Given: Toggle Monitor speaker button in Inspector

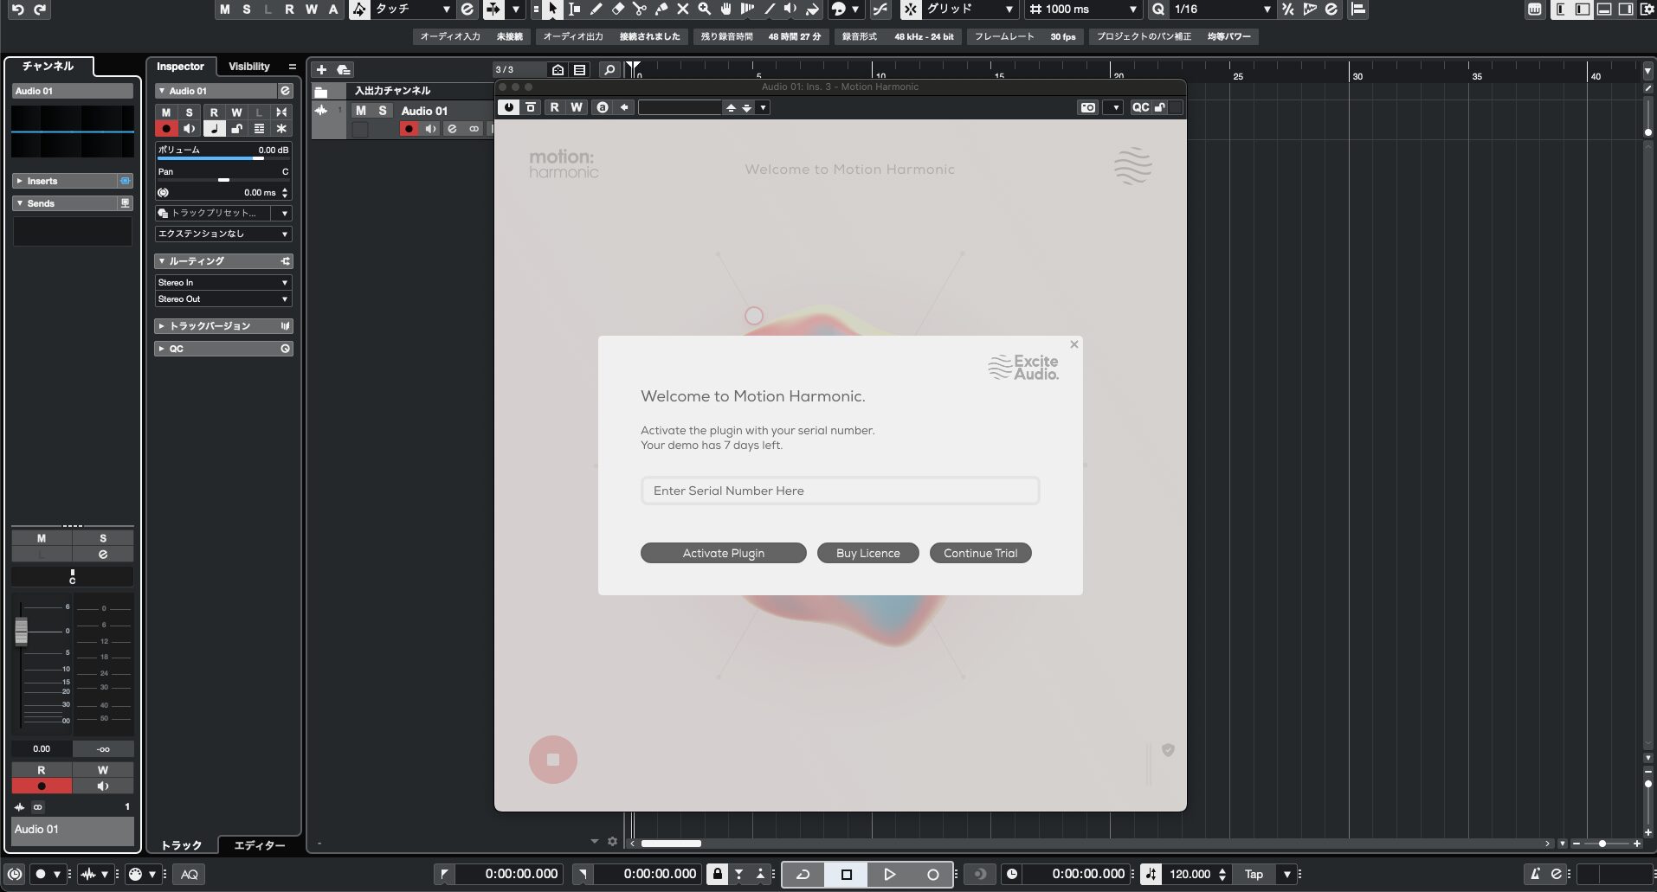Looking at the screenshot, I should click(190, 129).
